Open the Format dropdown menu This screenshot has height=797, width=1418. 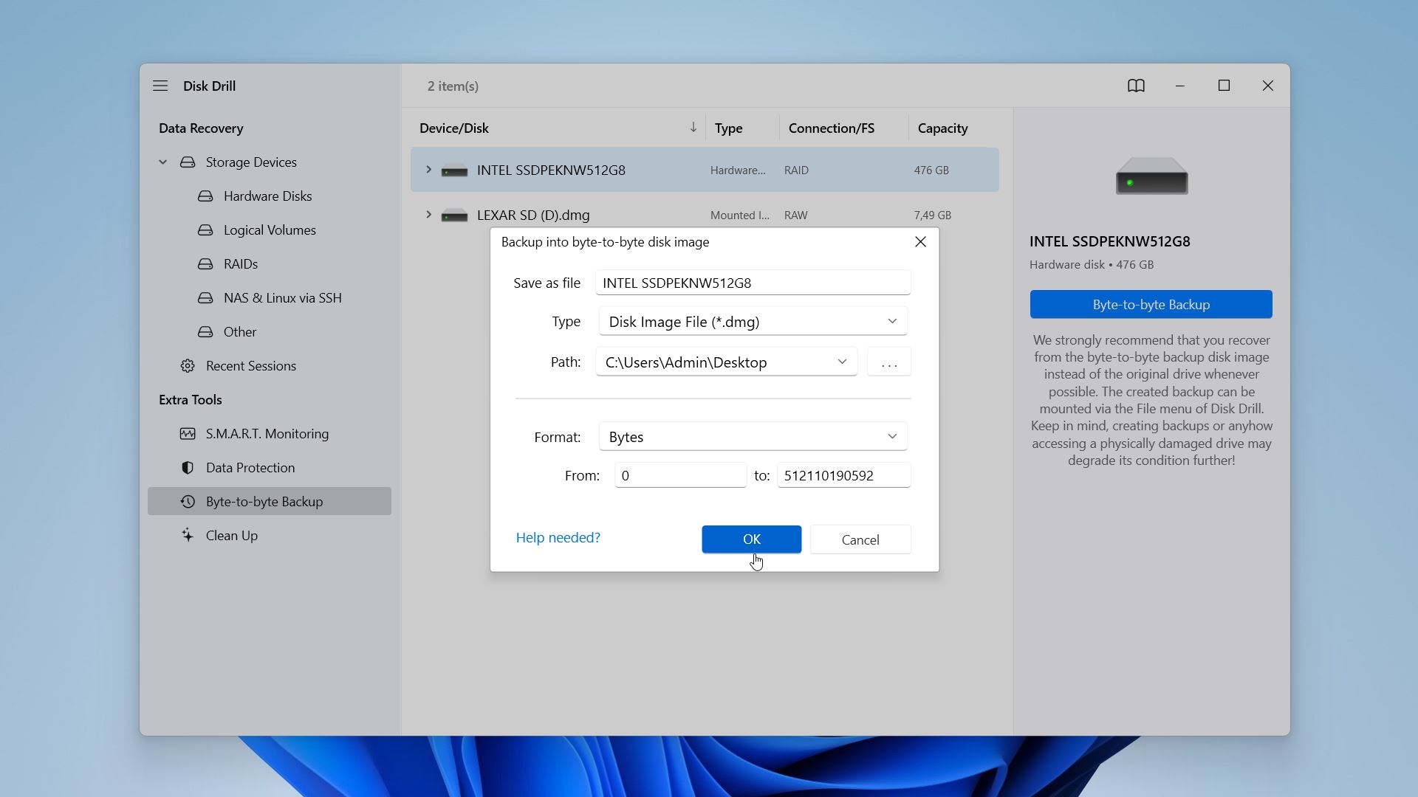tap(752, 436)
